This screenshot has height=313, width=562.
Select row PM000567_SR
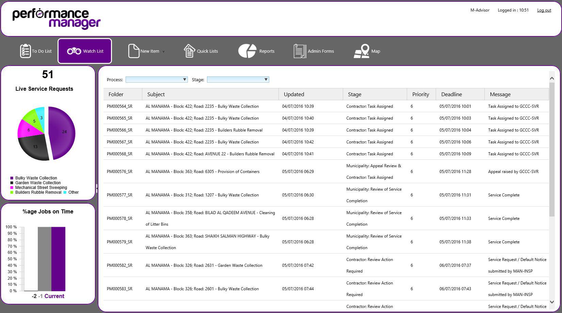tap(326, 142)
